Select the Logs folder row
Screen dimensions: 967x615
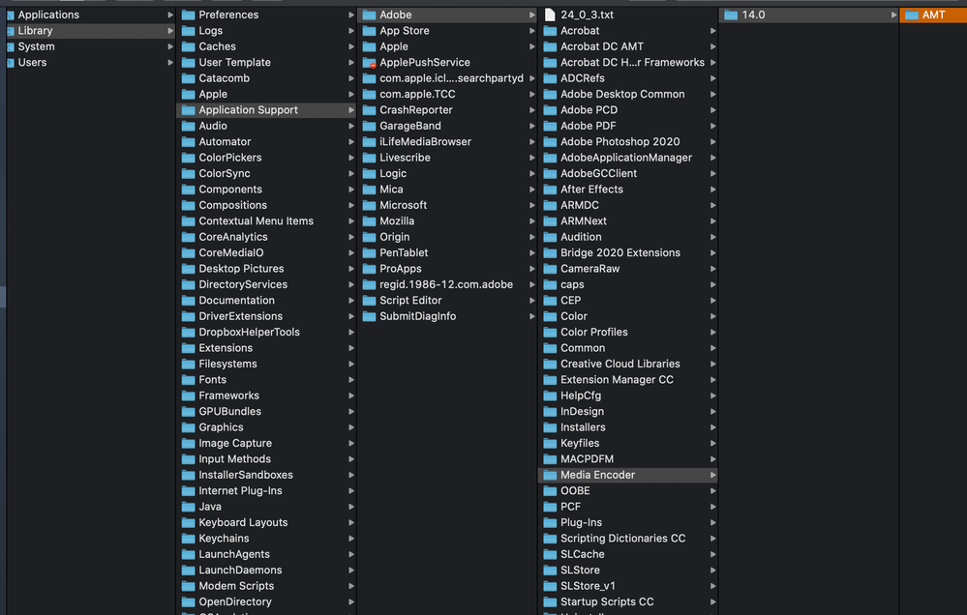[x=266, y=31]
